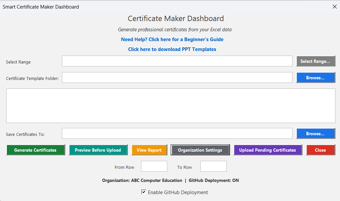Focus the Certificate Template Folder field
340x201 pixels.
coord(177,78)
